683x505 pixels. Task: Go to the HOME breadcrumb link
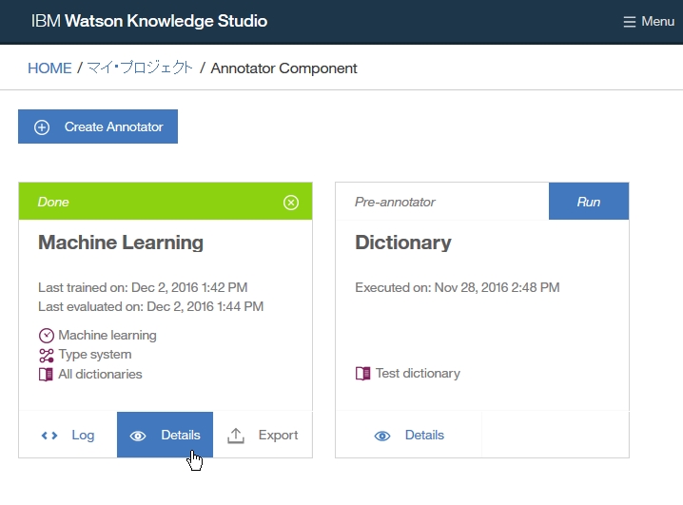pos(49,68)
